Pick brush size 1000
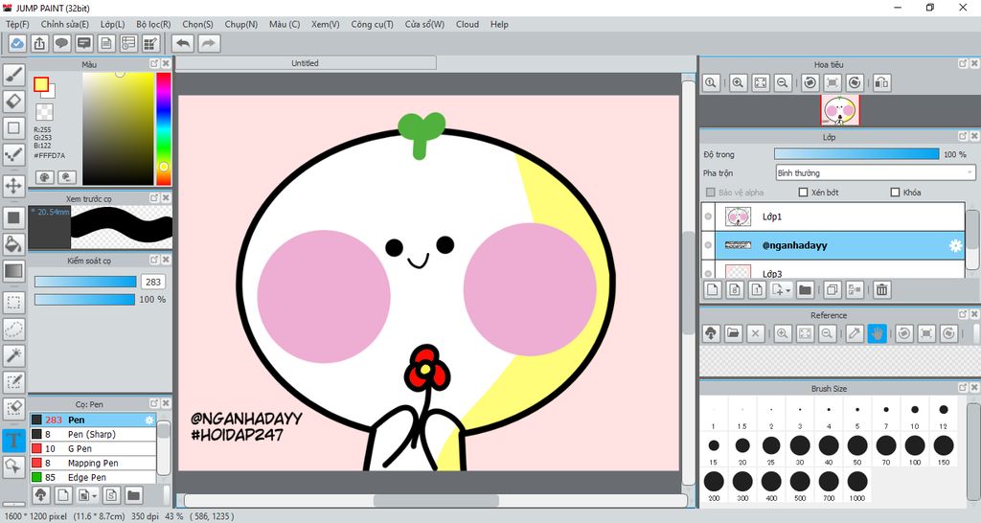 click(x=857, y=486)
